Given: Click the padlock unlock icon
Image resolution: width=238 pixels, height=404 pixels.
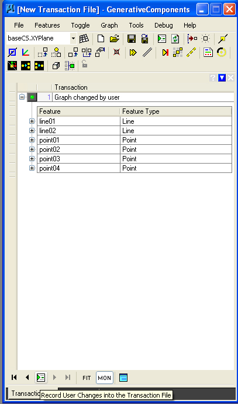Looking at the screenshot, I should coord(85,64).
